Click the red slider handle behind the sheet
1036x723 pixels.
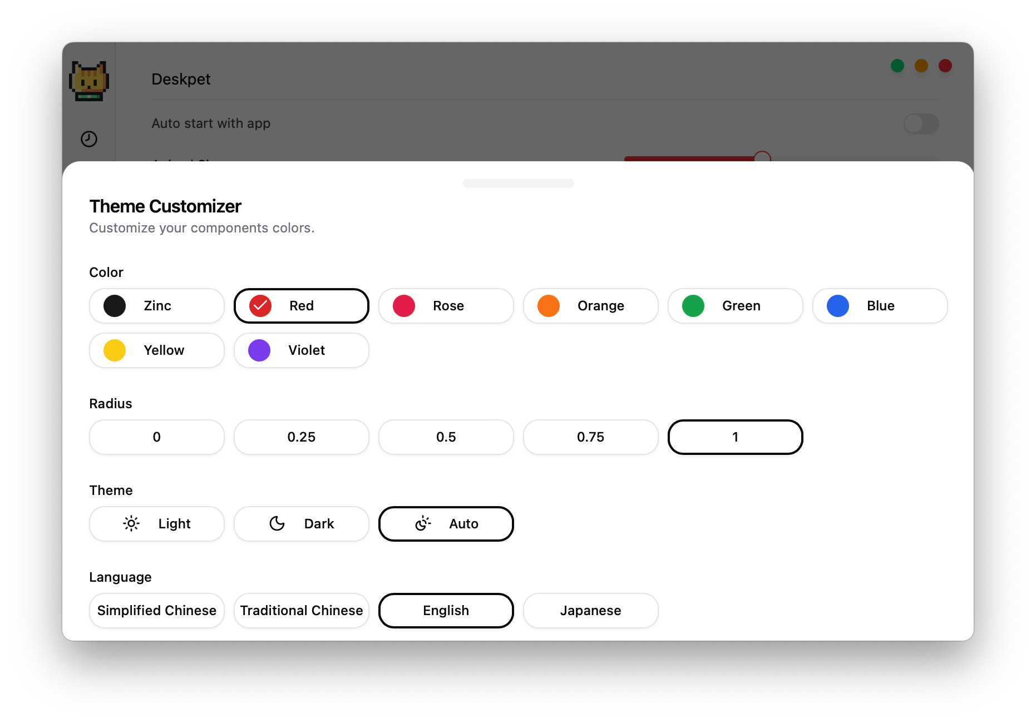762,156
